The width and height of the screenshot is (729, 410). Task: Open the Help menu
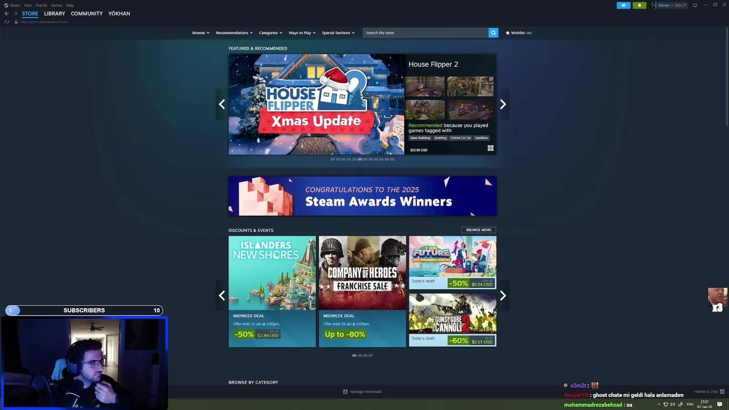pos(69,5)
